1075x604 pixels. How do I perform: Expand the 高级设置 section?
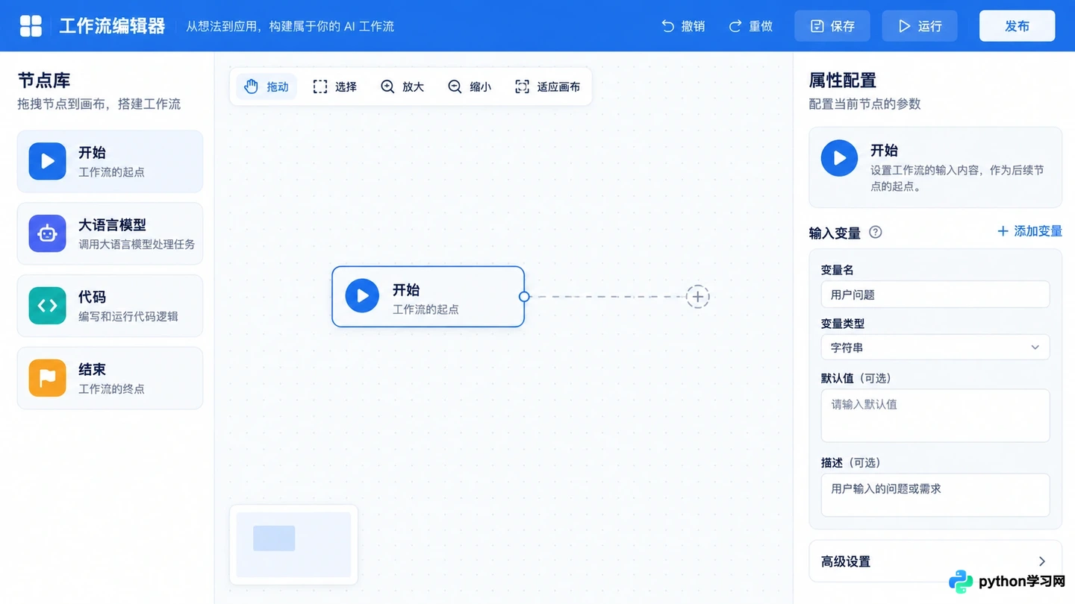935,561
